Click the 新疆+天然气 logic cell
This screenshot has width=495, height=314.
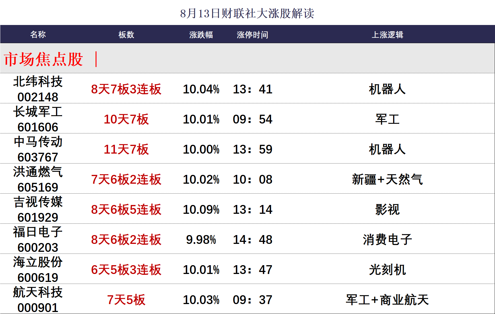(x=387, y=179)
